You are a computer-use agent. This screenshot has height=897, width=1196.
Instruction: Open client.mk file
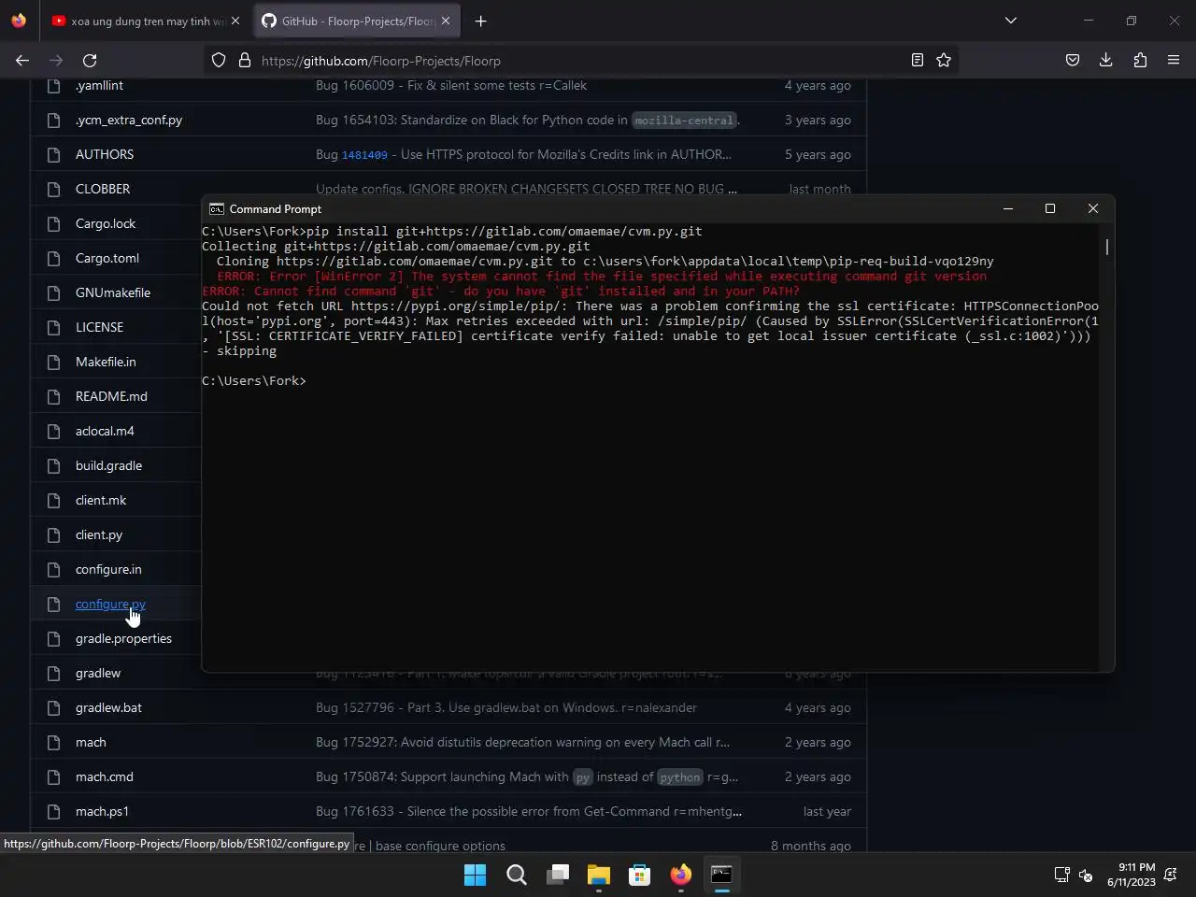click(x=101, y=500)
